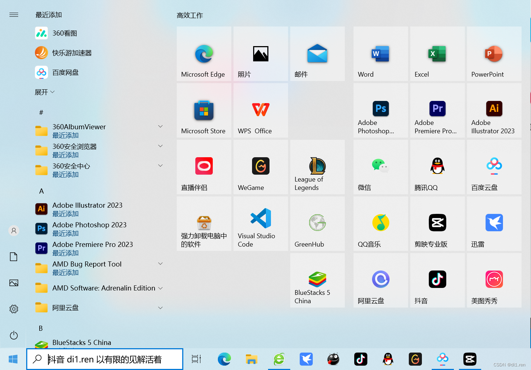Expand the 360安全中心 folder

point(99,170)
